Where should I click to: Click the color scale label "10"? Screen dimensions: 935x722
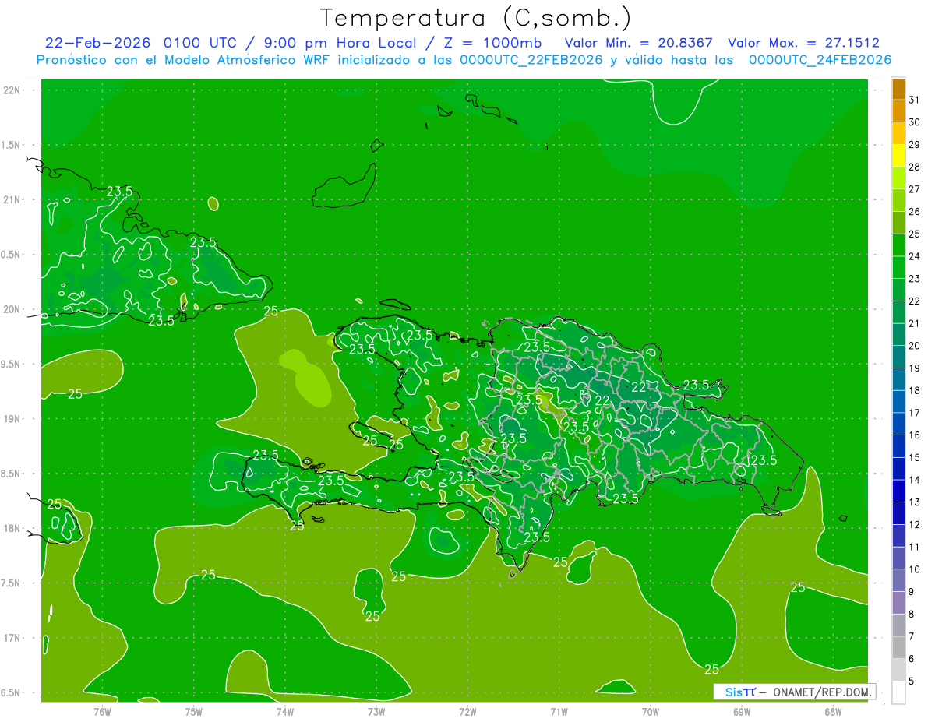(915, 569)
